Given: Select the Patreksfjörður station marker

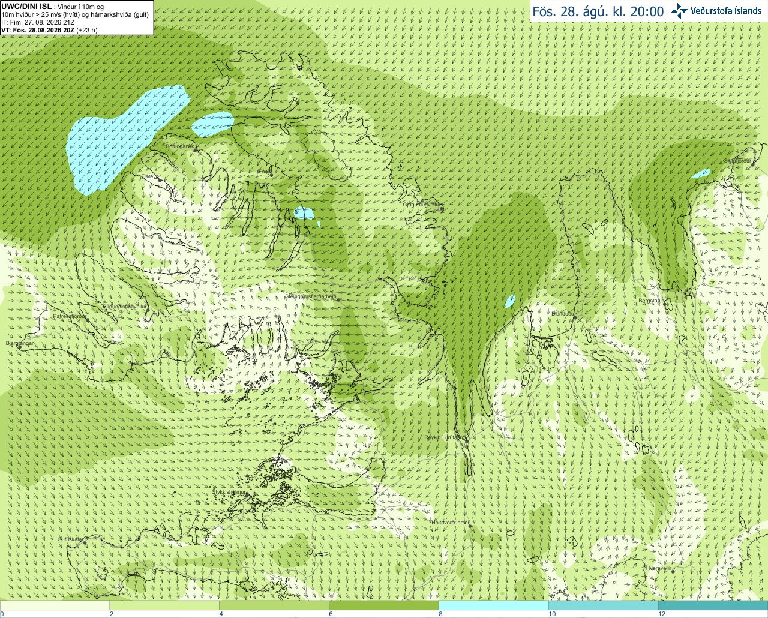Looking at the screenshot, I should point(88,320).
